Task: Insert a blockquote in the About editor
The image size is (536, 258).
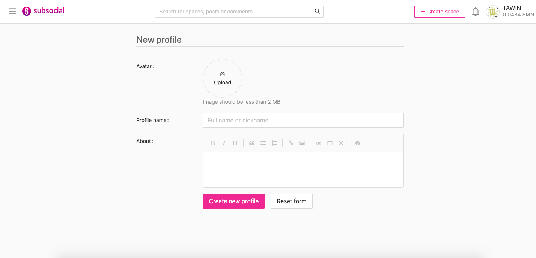Action: pyautogui.click(x=252, y=143)
